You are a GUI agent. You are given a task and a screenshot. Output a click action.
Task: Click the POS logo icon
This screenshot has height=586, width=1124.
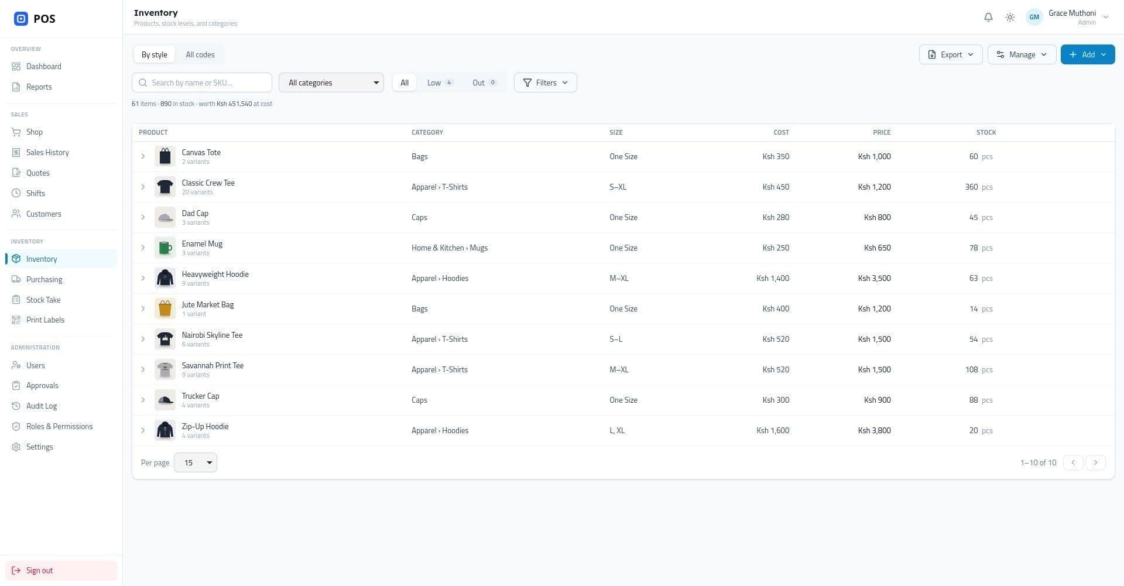click(21, 19)
